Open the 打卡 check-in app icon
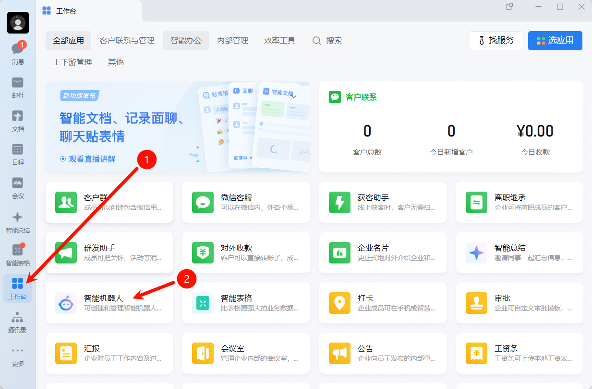This screenshot has width=592, height=389. [339, 303]
